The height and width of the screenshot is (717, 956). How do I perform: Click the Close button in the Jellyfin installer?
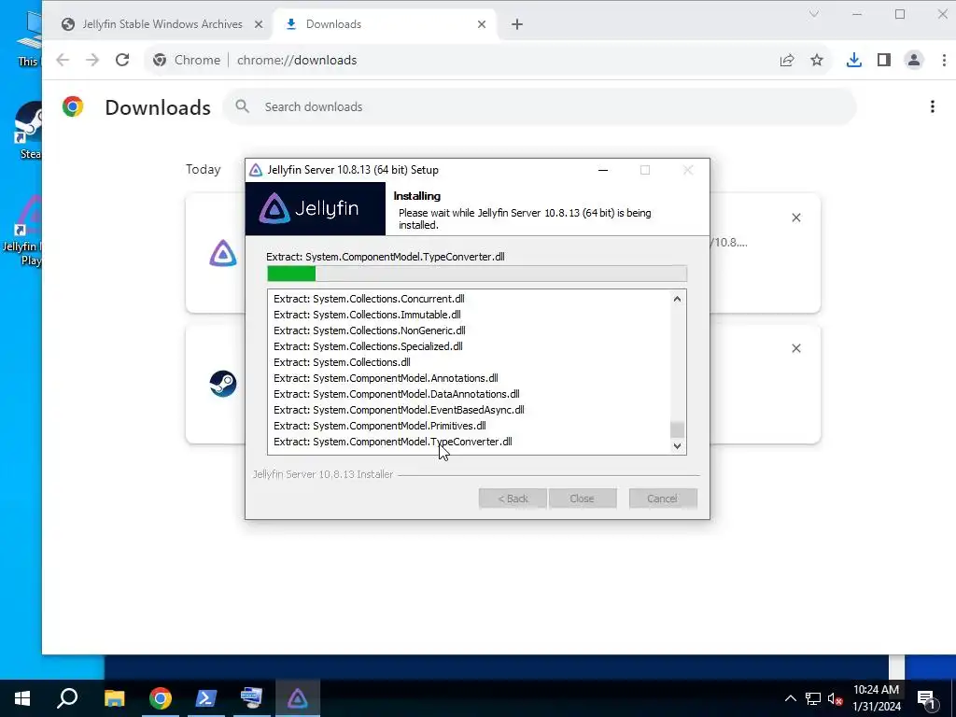click(x=583, y=499)
